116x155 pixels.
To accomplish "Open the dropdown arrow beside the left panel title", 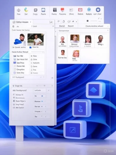I will pyautogui.click(x=31, y=22).
